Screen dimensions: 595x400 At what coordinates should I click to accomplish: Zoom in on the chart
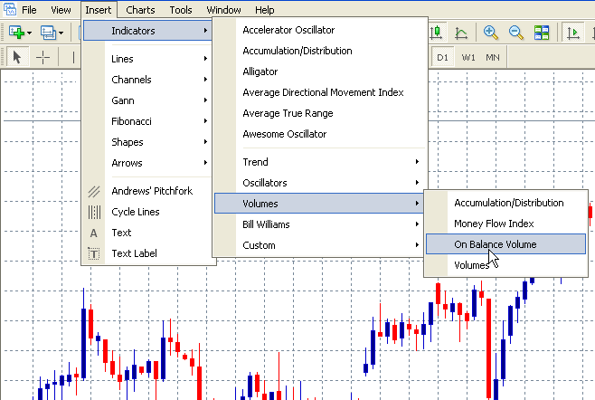pyautogui.click(x=490, y=33)
